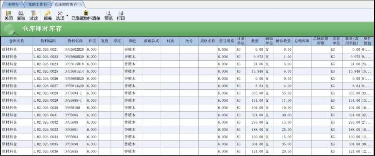
Task: Select cell 1.02.026.0023
Action: point(48,64)
